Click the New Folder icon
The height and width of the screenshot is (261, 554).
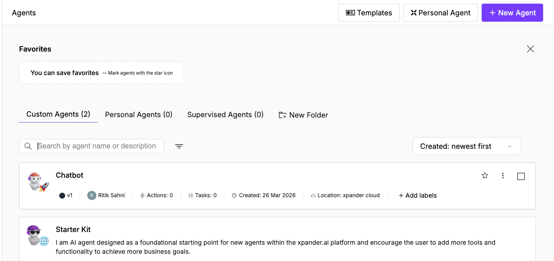coord(282,115)
